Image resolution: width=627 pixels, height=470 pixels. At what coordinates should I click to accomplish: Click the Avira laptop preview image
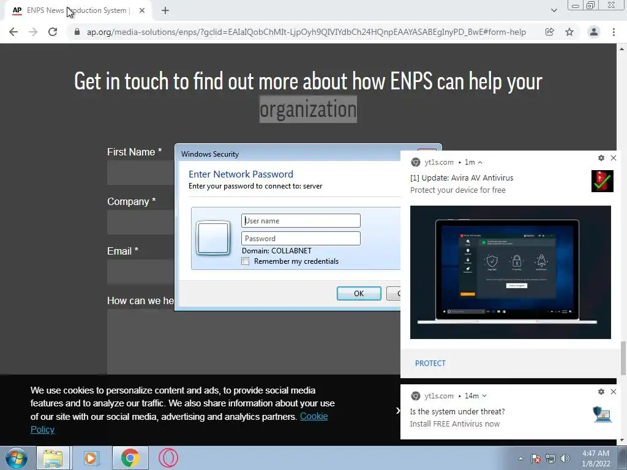pos(510,272)
